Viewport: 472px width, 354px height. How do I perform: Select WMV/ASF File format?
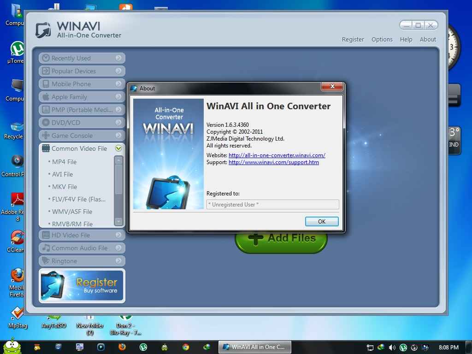(x=72, y=212)
